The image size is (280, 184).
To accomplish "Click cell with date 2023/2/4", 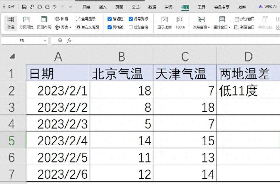I will click(58, 140).
